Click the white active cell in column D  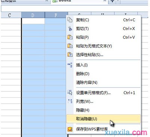[x=33, y=21]
